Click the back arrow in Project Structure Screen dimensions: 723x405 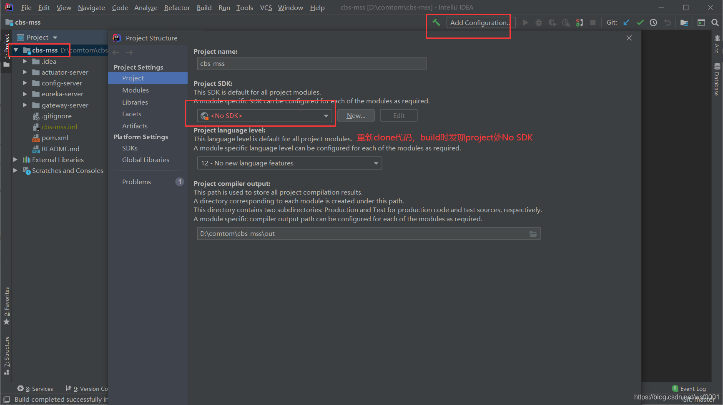[x=116, y=52]
